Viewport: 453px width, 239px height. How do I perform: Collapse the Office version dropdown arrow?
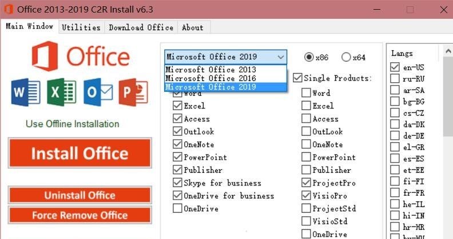(x=281, y=57)
